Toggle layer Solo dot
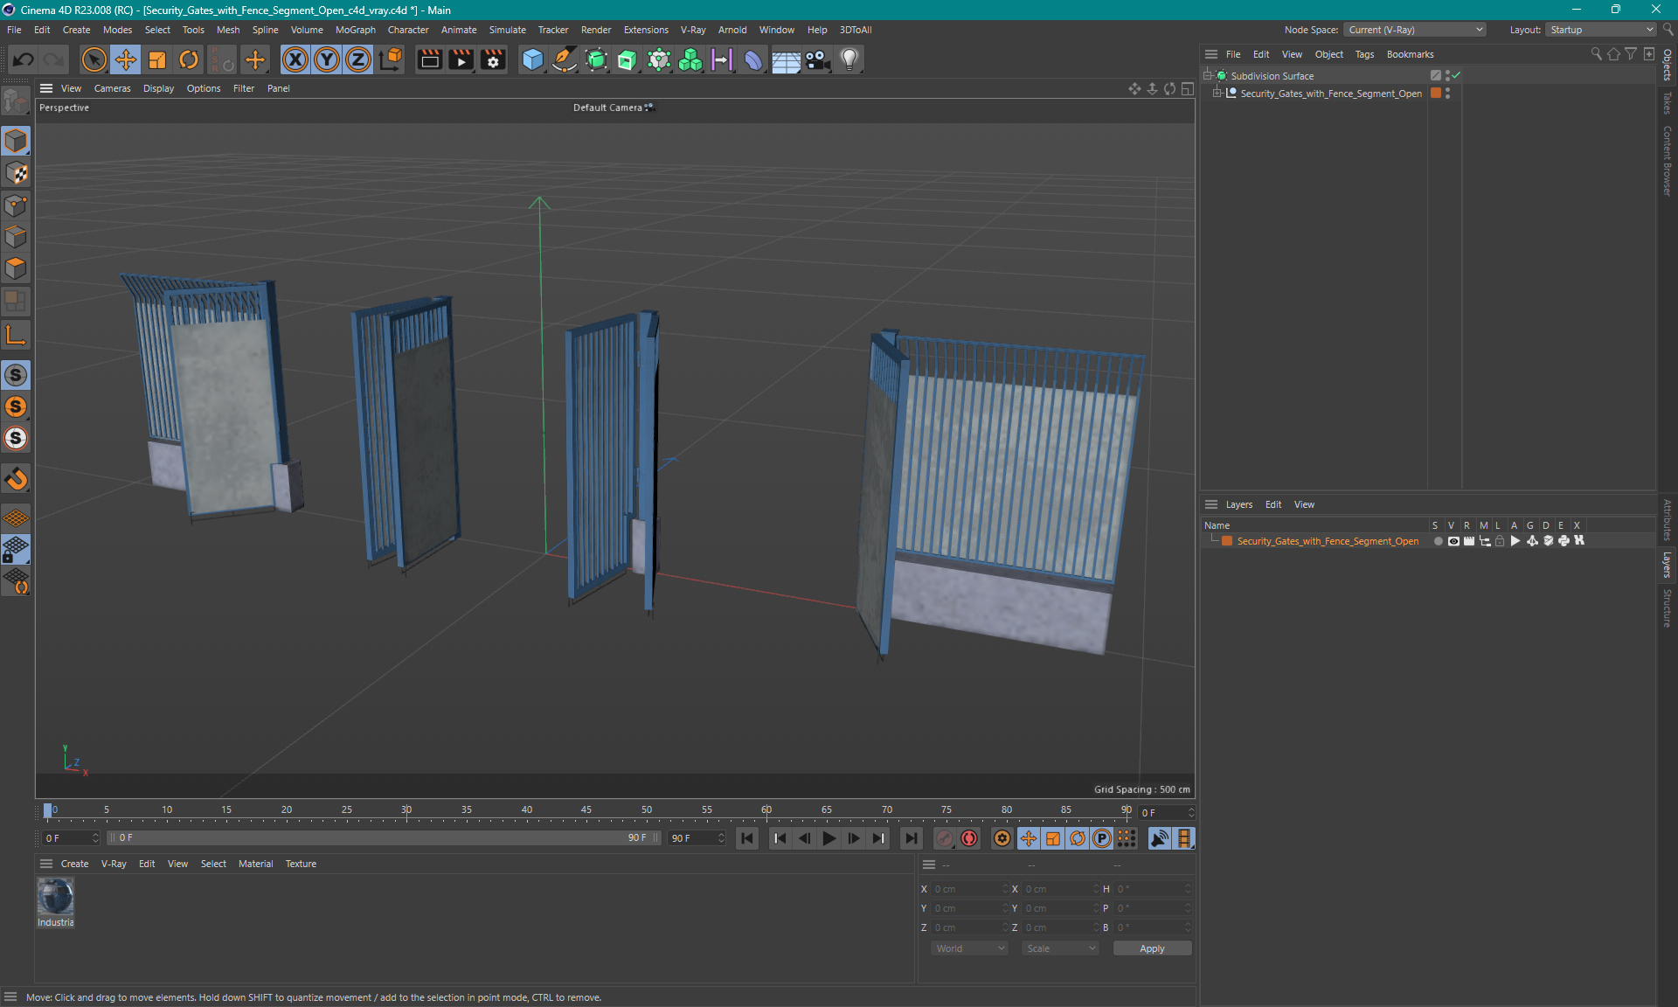Screen dimensions: 1678x1007 (1438, 541)
